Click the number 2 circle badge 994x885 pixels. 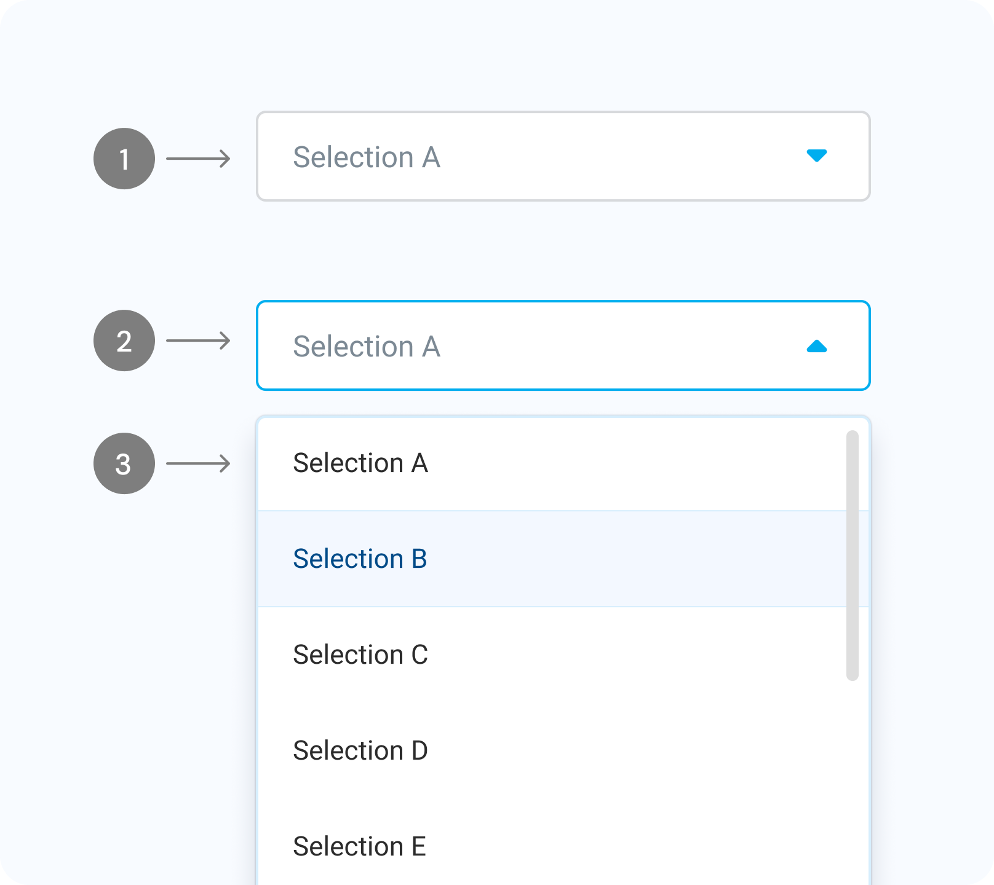124,340
